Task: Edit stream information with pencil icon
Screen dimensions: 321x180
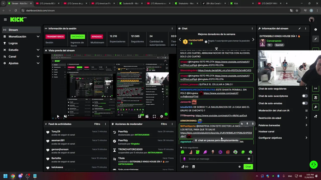Action: tap(299, 28)
